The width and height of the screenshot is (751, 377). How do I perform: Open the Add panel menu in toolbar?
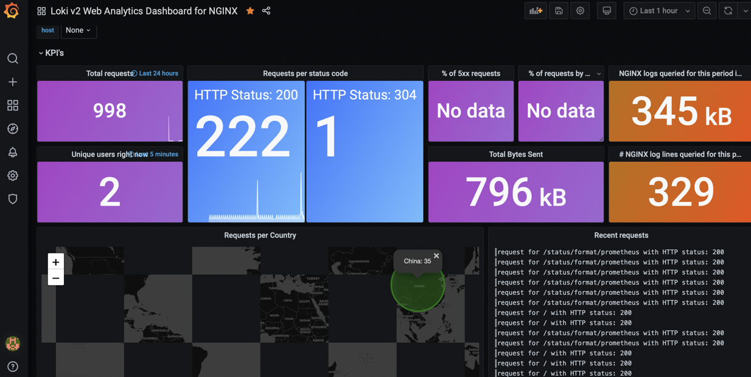coord(535,10)
